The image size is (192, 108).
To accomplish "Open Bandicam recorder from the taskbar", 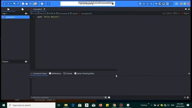I will 121,105.
